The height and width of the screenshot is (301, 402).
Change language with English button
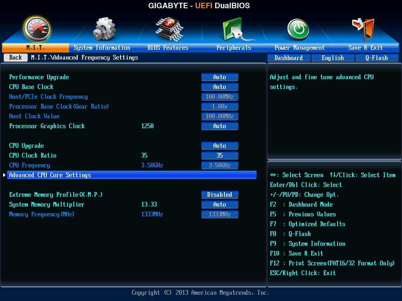coord(333,58)
